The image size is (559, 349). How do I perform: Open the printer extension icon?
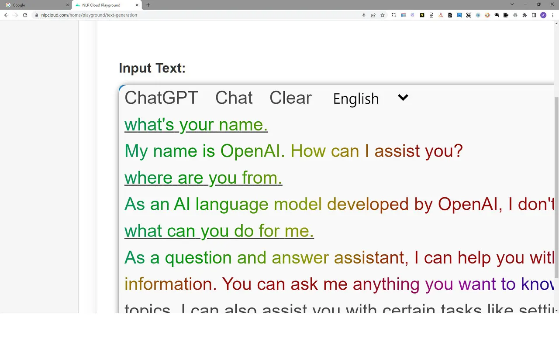(x=515, y=15)
